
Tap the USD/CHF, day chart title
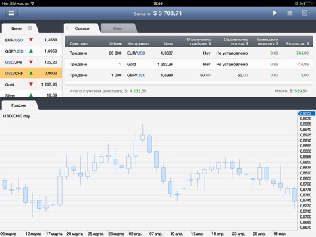point(16,116)
